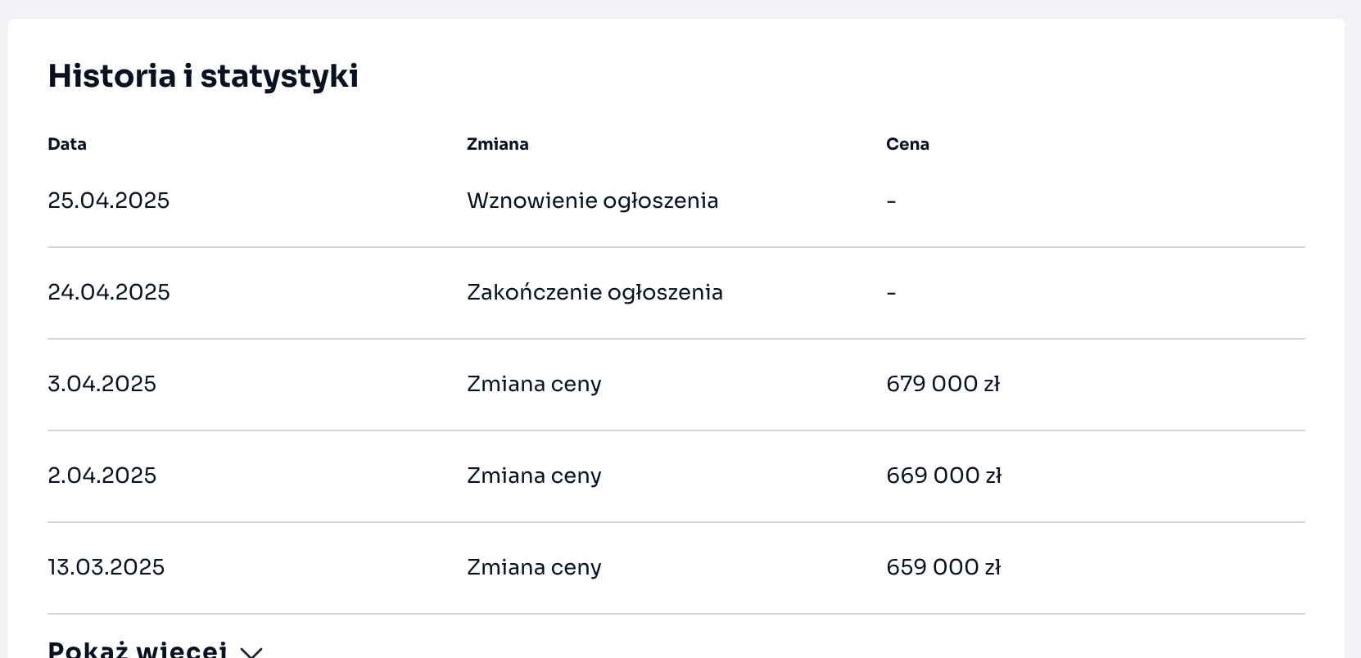The height and width of the screenshot is (658, 1361).
Task: Select the 2.04.2025 date cell
Action: tap(102, 475)
